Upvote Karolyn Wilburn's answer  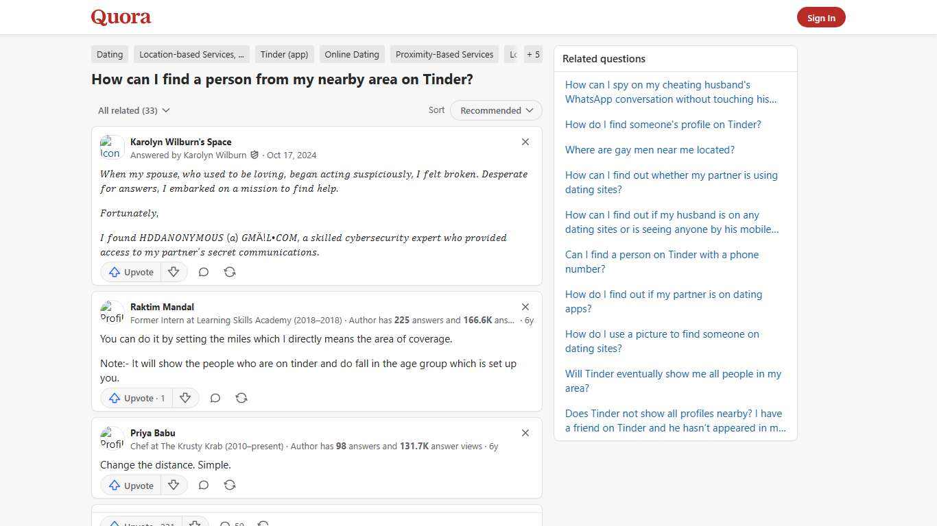[x=130, y=272]
